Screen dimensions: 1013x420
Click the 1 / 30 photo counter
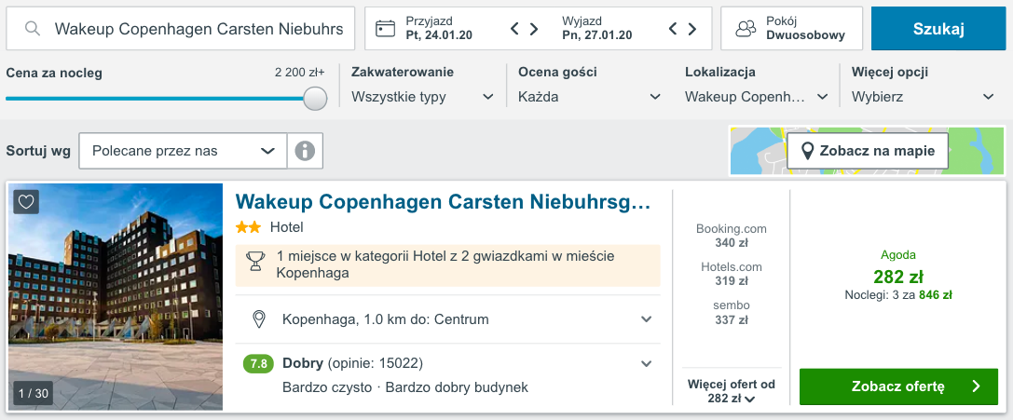tap(33, 393)
